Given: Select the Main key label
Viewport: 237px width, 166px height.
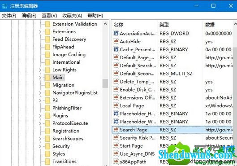Looking at the screenshot, I should 58,78.
